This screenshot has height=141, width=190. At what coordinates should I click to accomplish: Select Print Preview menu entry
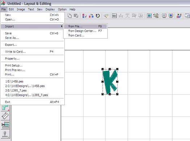tap(15, 70)
